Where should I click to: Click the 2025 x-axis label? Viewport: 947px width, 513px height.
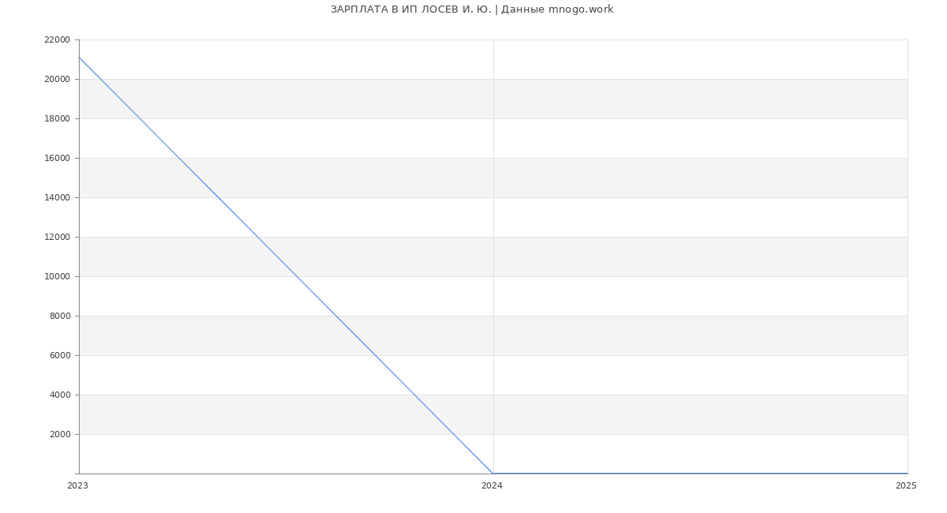[906, 486]
